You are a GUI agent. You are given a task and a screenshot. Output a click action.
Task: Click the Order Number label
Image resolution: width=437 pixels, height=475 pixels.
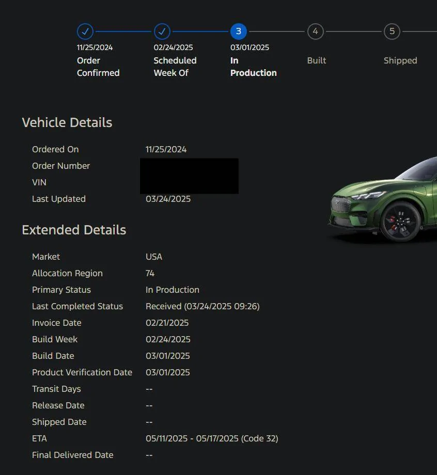[x=61, y=166]
